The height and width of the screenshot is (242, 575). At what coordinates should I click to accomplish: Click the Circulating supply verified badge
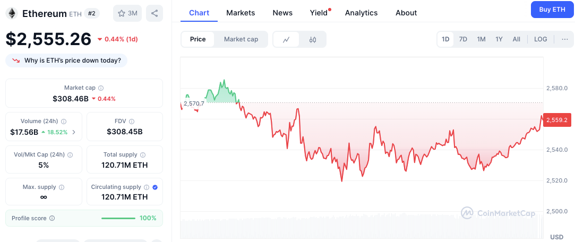click(155, 187)
